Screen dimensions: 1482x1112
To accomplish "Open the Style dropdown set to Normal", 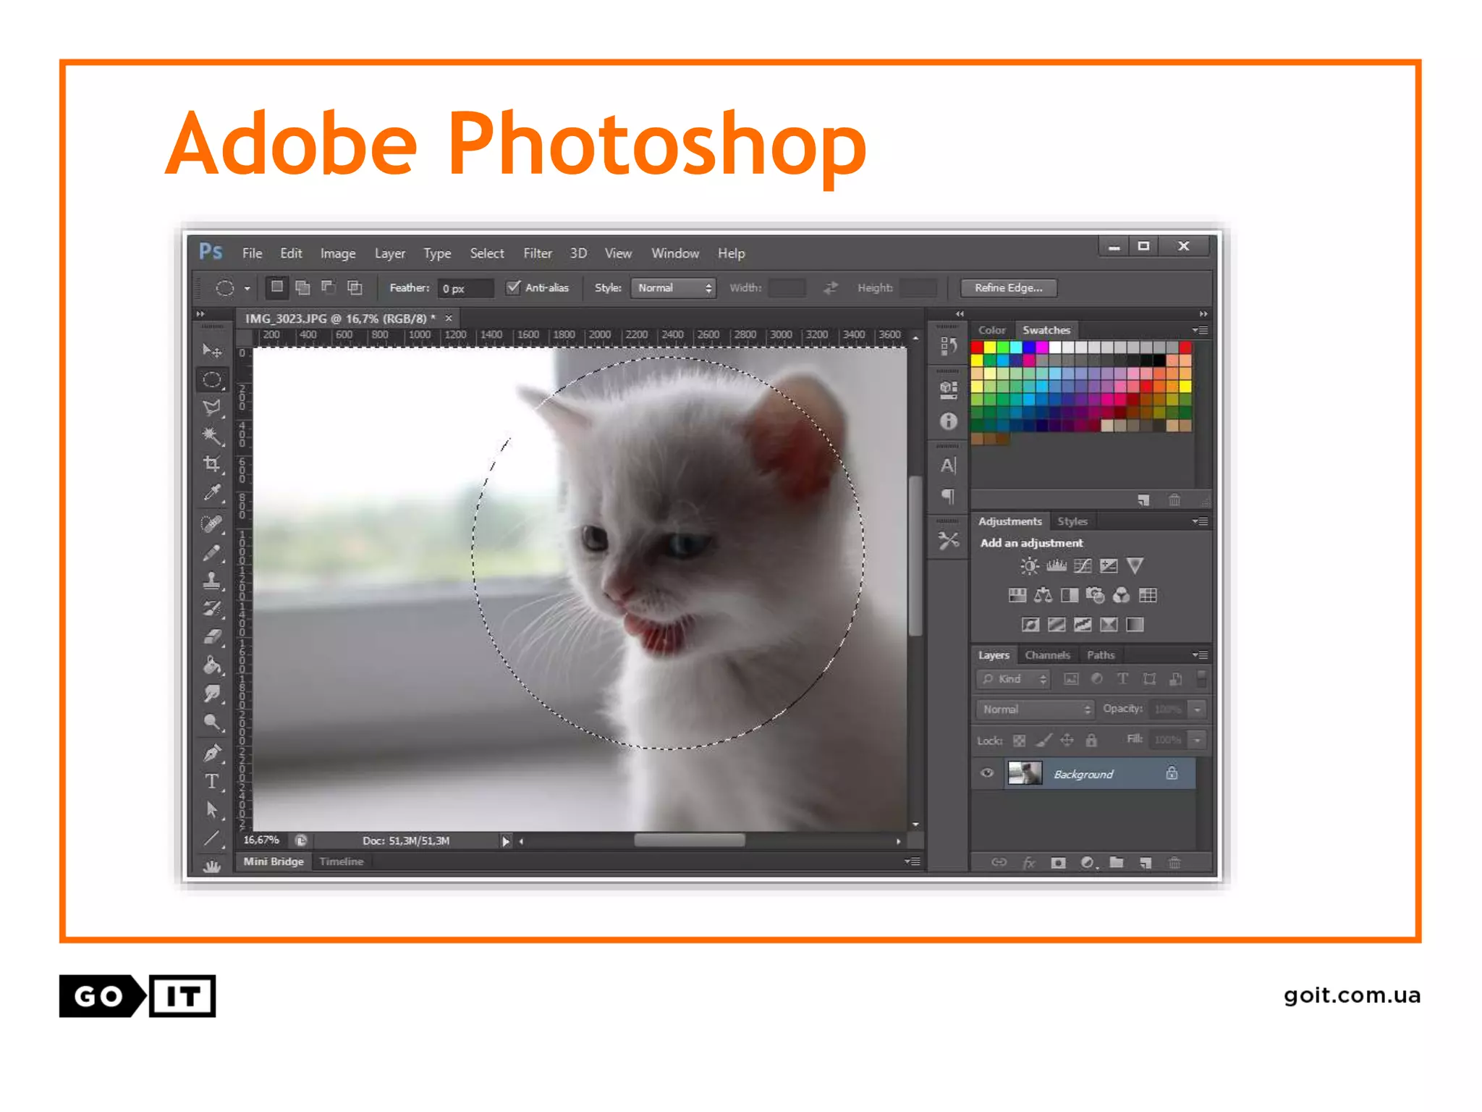I will click(673, 288).
